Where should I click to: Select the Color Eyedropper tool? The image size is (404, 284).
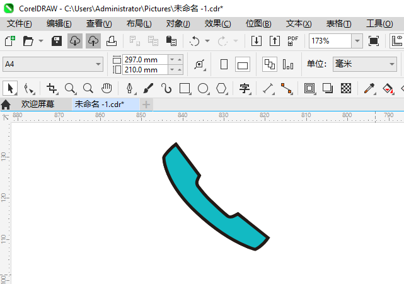369,88
